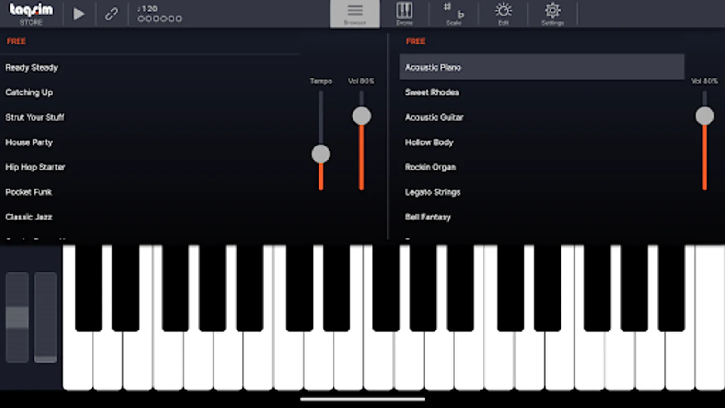Pick the Acoustic Guitar instrument

434,117
